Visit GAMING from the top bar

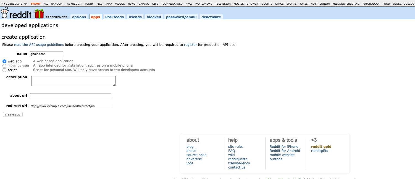click(144, 4)
